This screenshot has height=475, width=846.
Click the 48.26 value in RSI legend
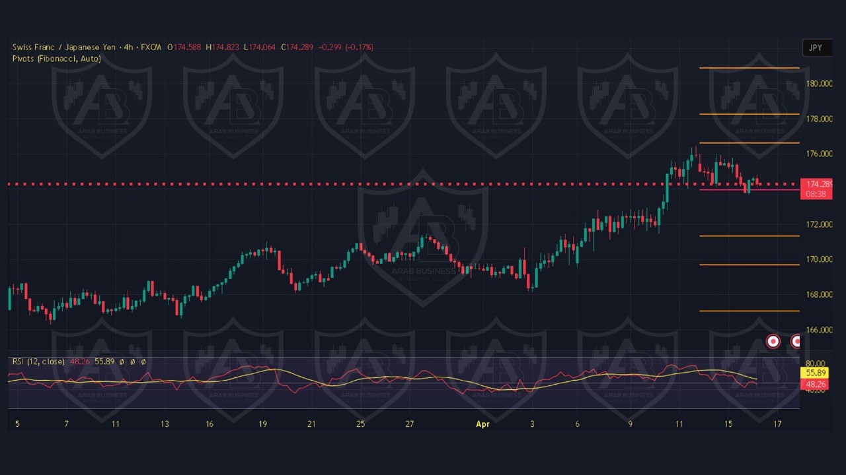point(80,362)
